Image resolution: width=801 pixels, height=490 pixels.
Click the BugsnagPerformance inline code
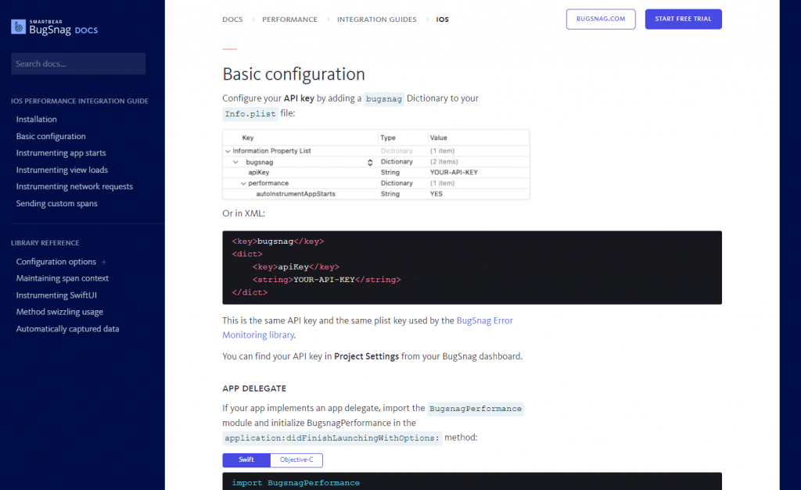click(476, 409)
